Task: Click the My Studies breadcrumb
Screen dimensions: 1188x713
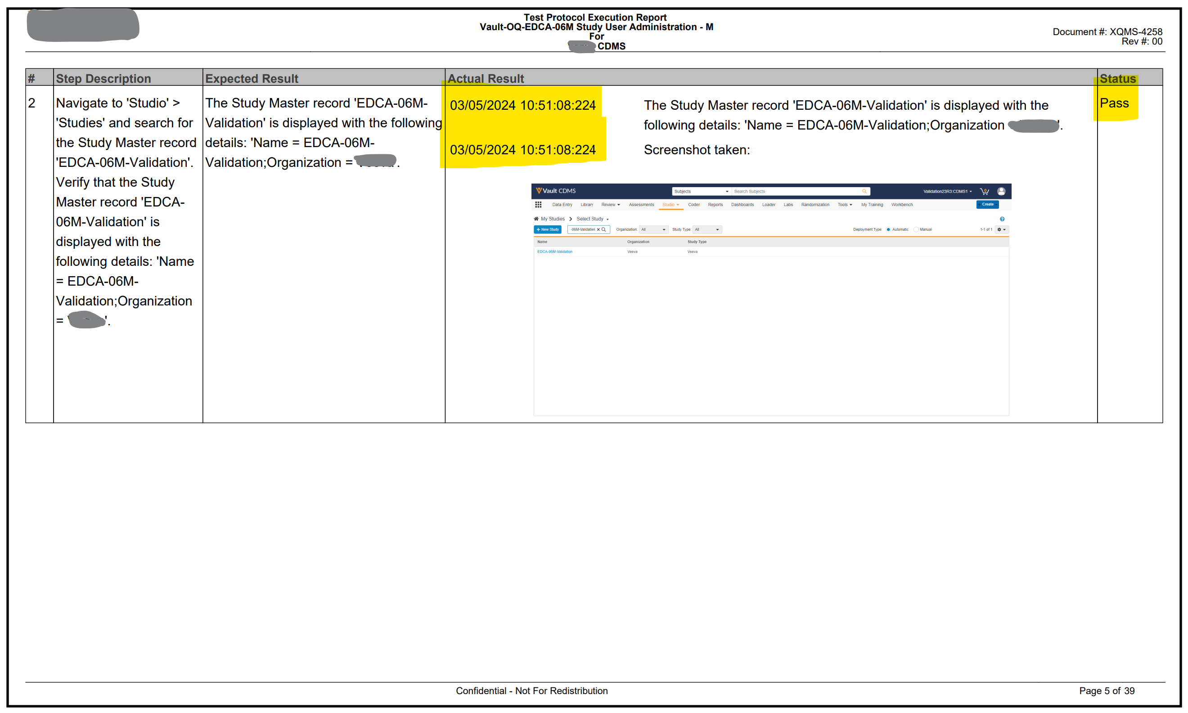Action: point(553,219)
